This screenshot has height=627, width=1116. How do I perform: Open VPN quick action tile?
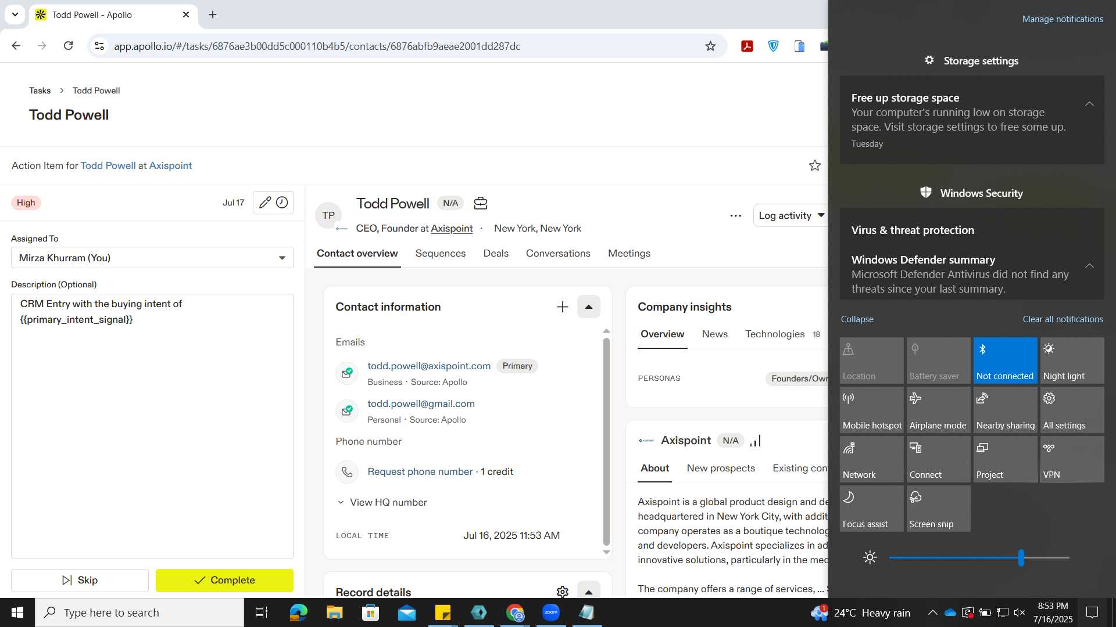[x=1072, y=459]
